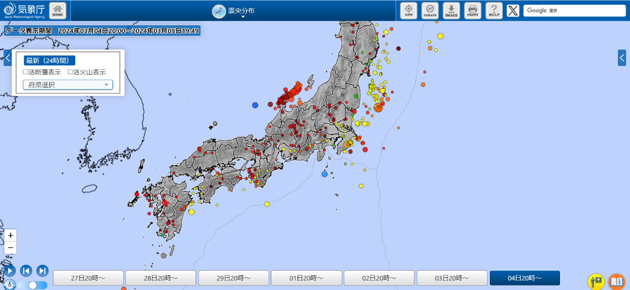Click the yellow epicenter at top right
Image resolution: width=630 pixels, height=290 pixels.
click(440, 36)
